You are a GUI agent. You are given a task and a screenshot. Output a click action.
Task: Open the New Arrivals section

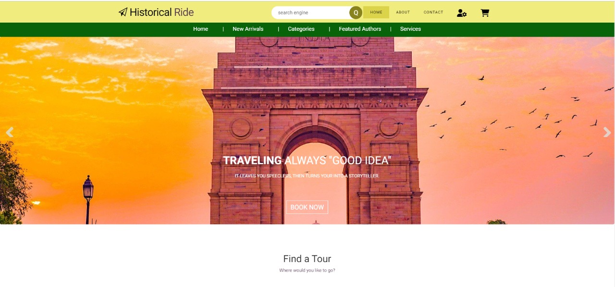pos(248,29)
